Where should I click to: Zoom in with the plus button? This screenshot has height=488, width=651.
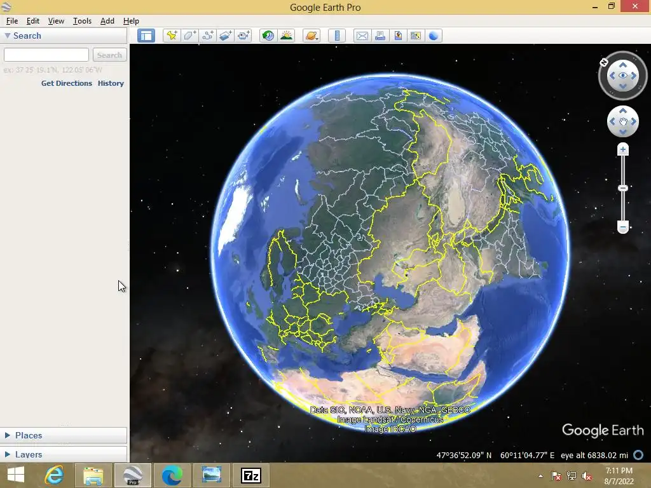point(623,149)
